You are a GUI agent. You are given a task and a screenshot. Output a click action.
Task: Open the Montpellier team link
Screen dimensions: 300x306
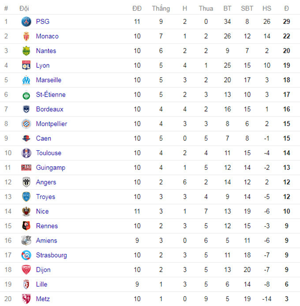click(x=52, y=124)
